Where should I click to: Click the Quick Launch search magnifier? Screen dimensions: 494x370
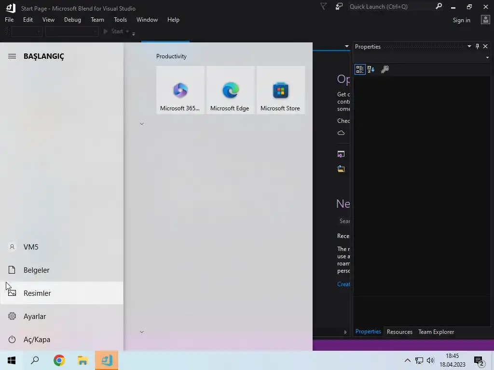439,6
